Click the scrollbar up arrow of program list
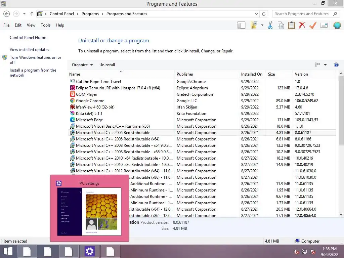 [x=341, y=74]
